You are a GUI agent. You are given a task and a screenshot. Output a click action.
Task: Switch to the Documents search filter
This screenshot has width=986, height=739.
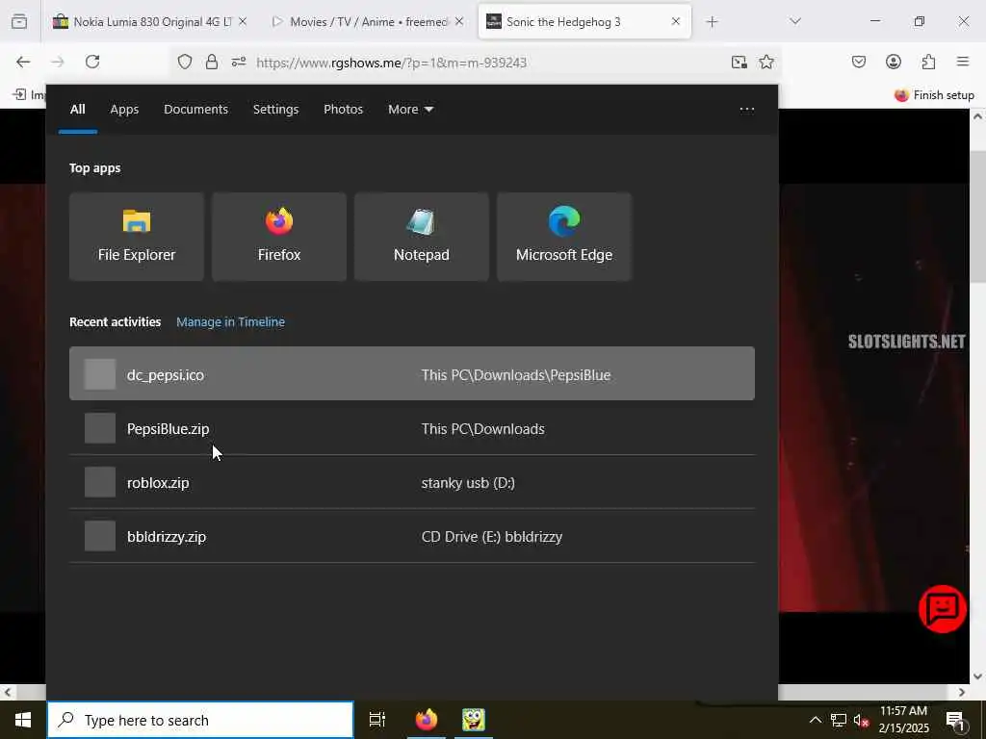(x=196, y=110)
